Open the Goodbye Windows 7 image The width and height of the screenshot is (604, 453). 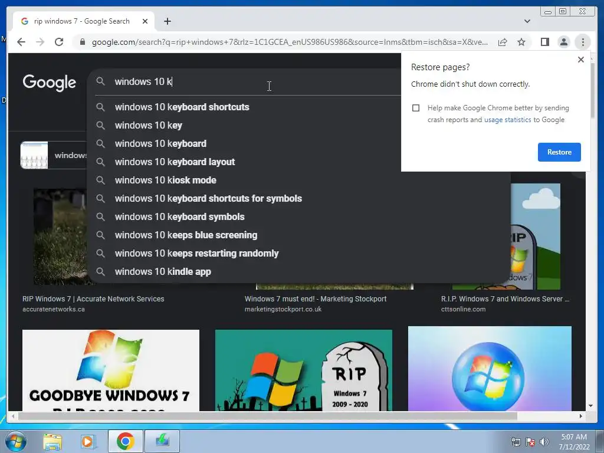point(111,370)
